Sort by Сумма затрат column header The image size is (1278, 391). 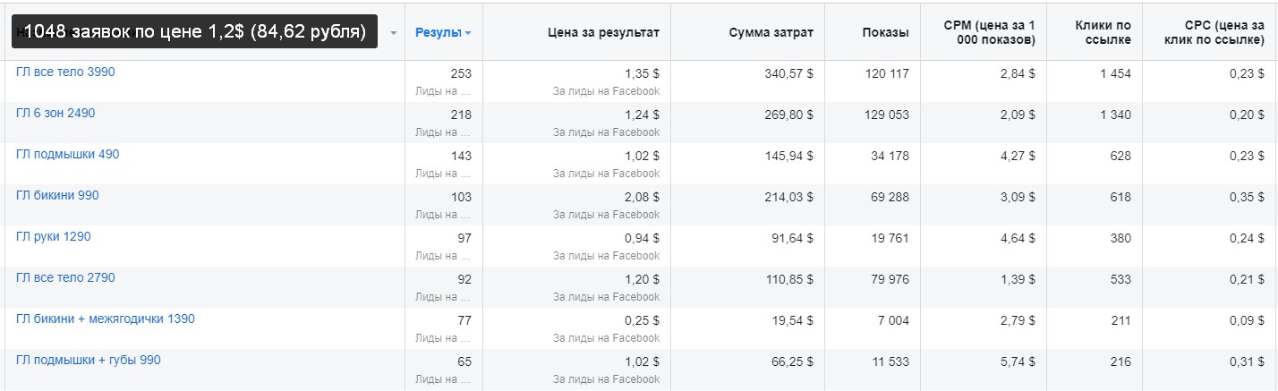[771, 32]
